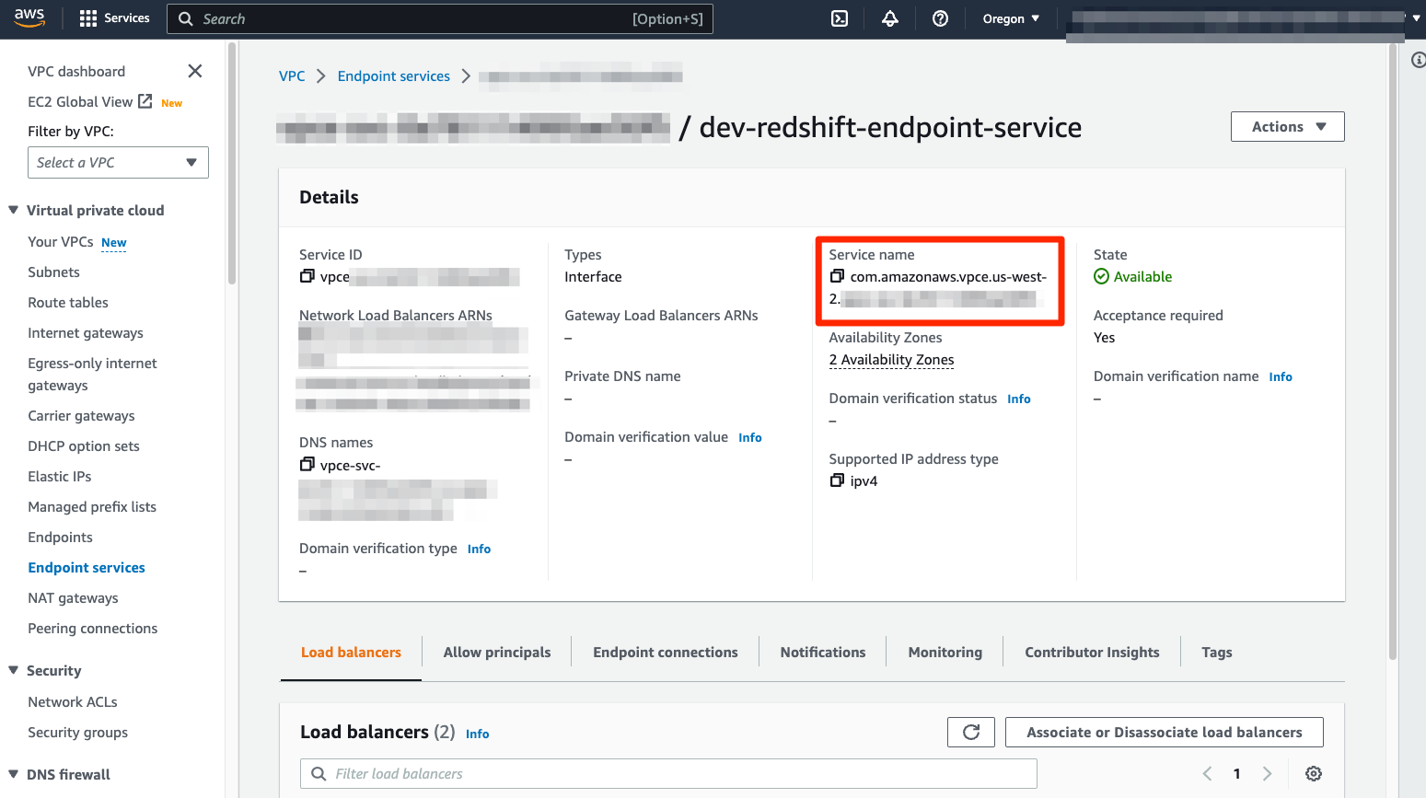The width and height of the screenshot is (1426, 798).
Task: Open the notifications bell
Action: (890, 18)
